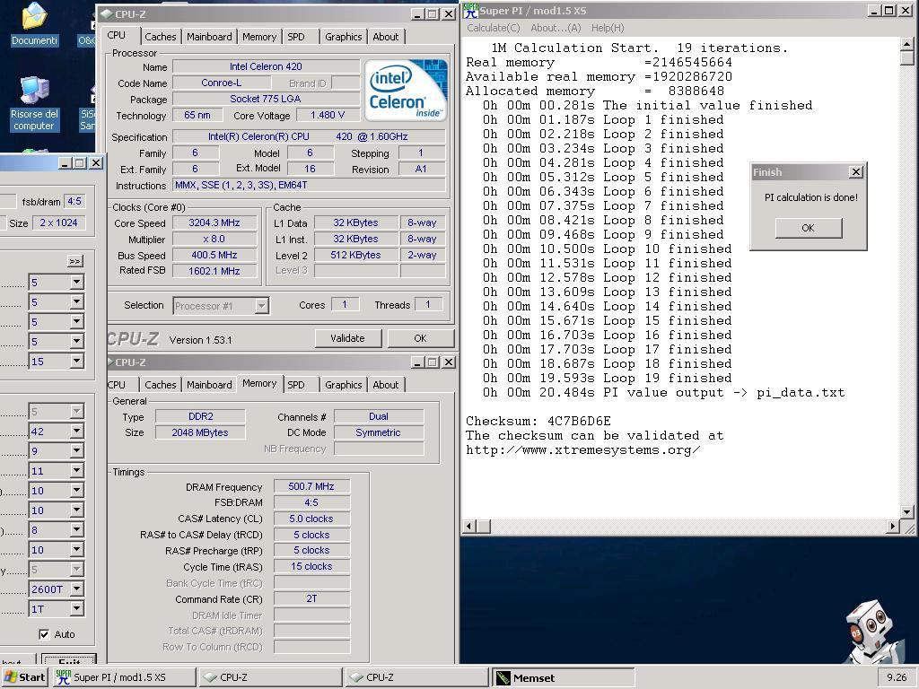The image size is (919, 689).
Task: Click OK button in CPU-Z window
Action: pos(420,338)
